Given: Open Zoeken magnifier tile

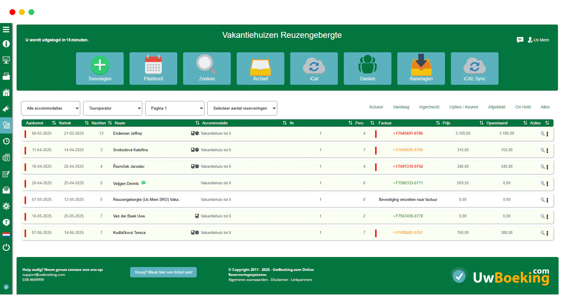Looking at the screenshot, I should 207,68.
